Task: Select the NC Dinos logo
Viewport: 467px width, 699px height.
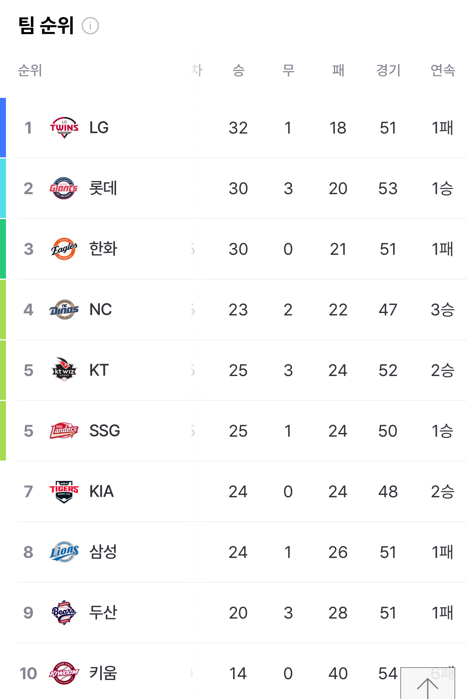Action: point(64,309)
